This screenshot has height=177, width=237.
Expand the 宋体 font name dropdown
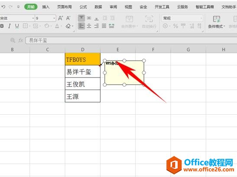pyautogui.click(x=33, y=19)
